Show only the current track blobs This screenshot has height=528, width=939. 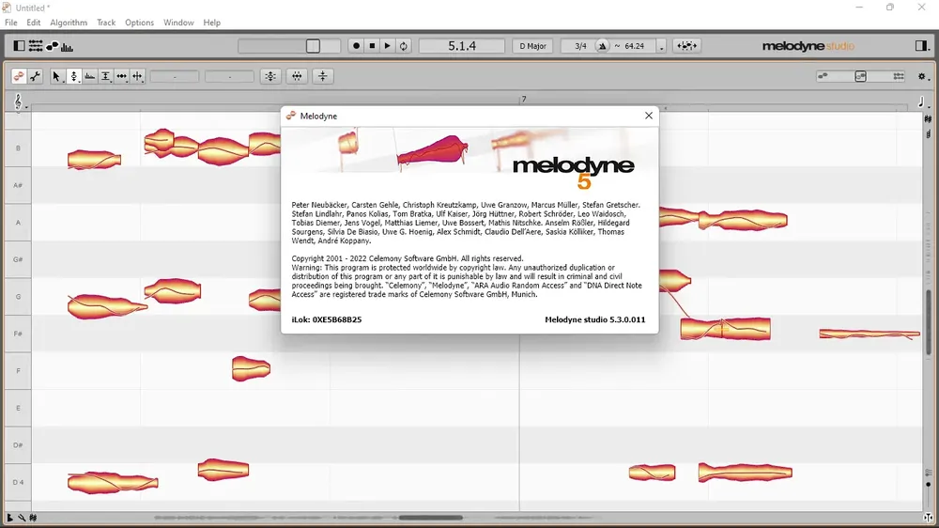pos(823,76)
